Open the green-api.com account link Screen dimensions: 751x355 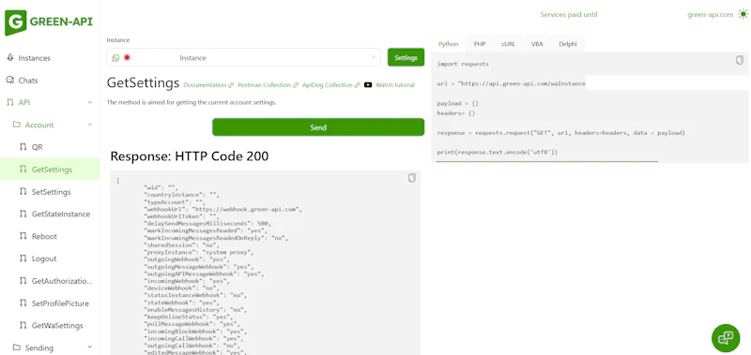(711, 14)
